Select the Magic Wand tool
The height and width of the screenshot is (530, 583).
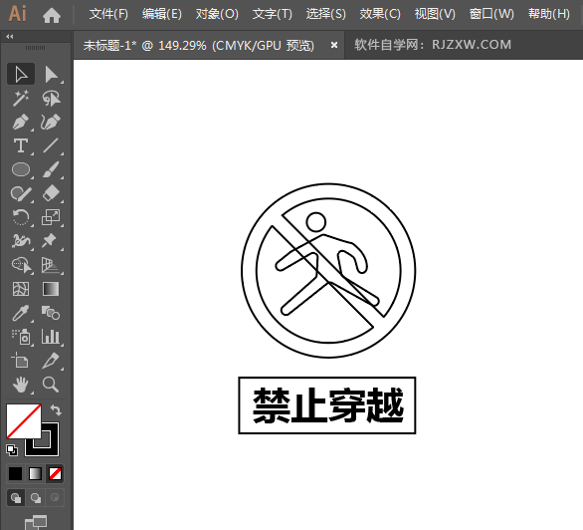coord(21,99)
